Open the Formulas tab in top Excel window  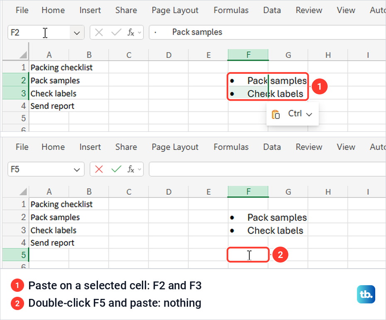[x=231, y=10]
